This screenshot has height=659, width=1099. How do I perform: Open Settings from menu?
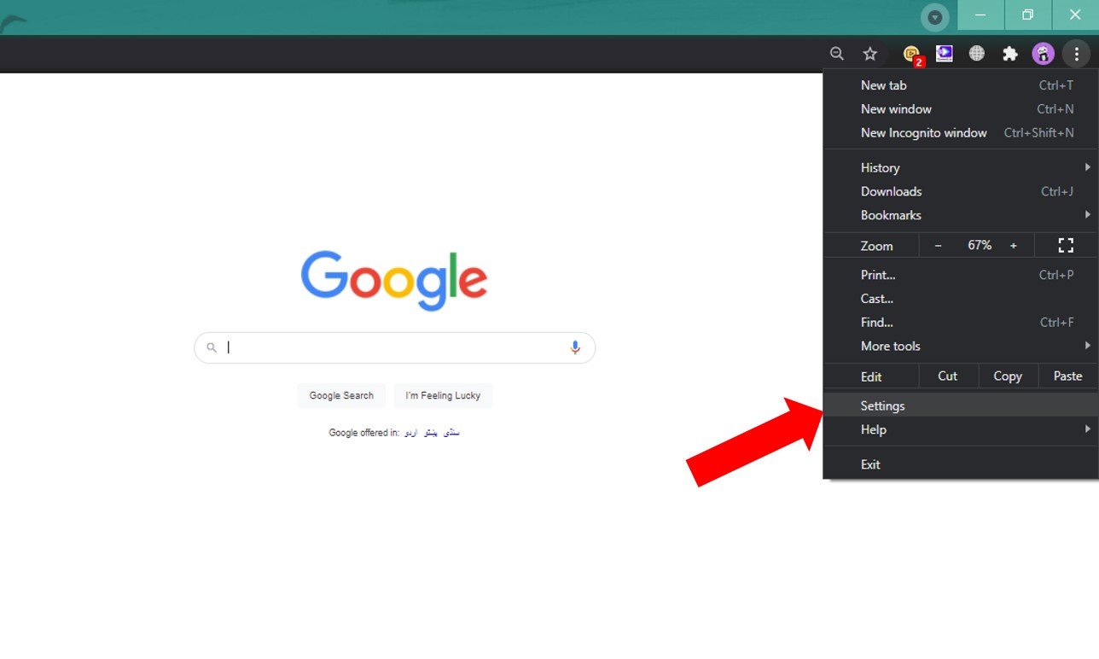pyautogui.click(x=961, y=405)
